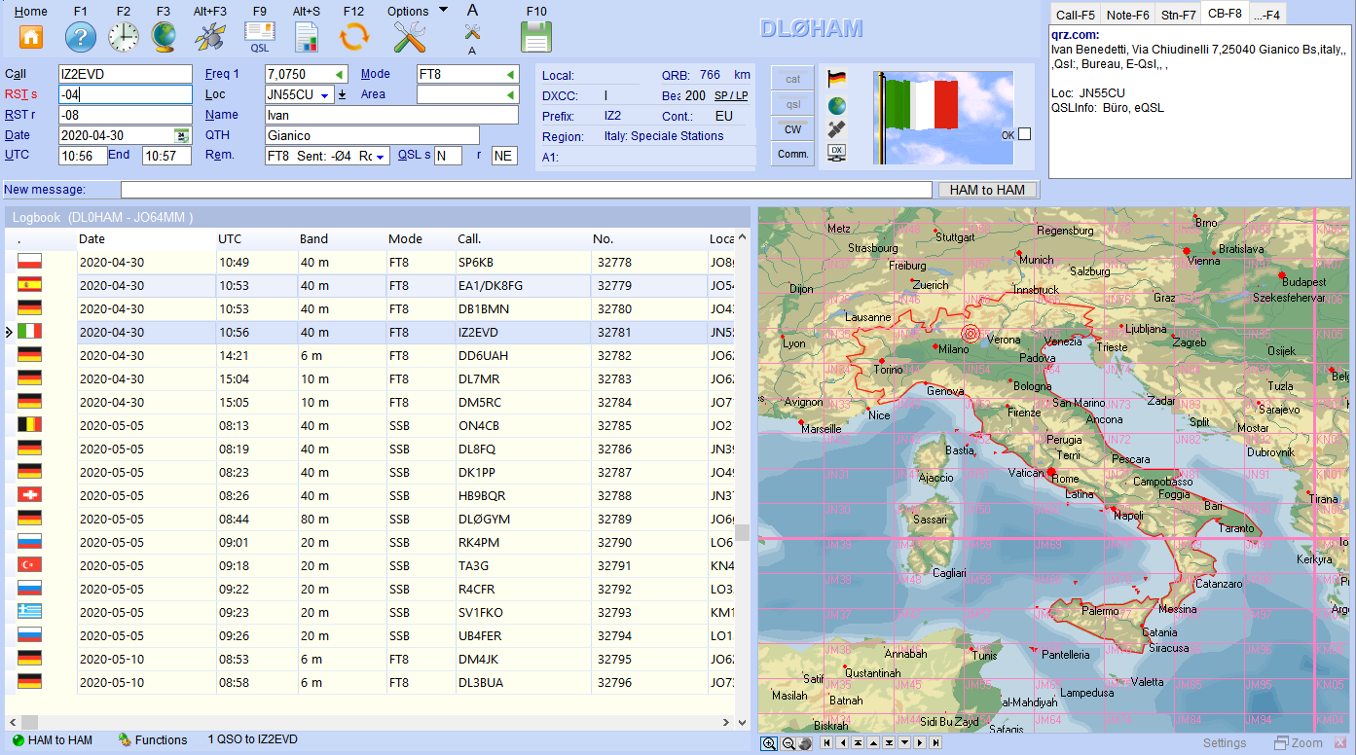The height and width of the screenshot is (755, 1356).
Task: Zoom in on map with magnifier plus icon
Action: pos(769,742)
